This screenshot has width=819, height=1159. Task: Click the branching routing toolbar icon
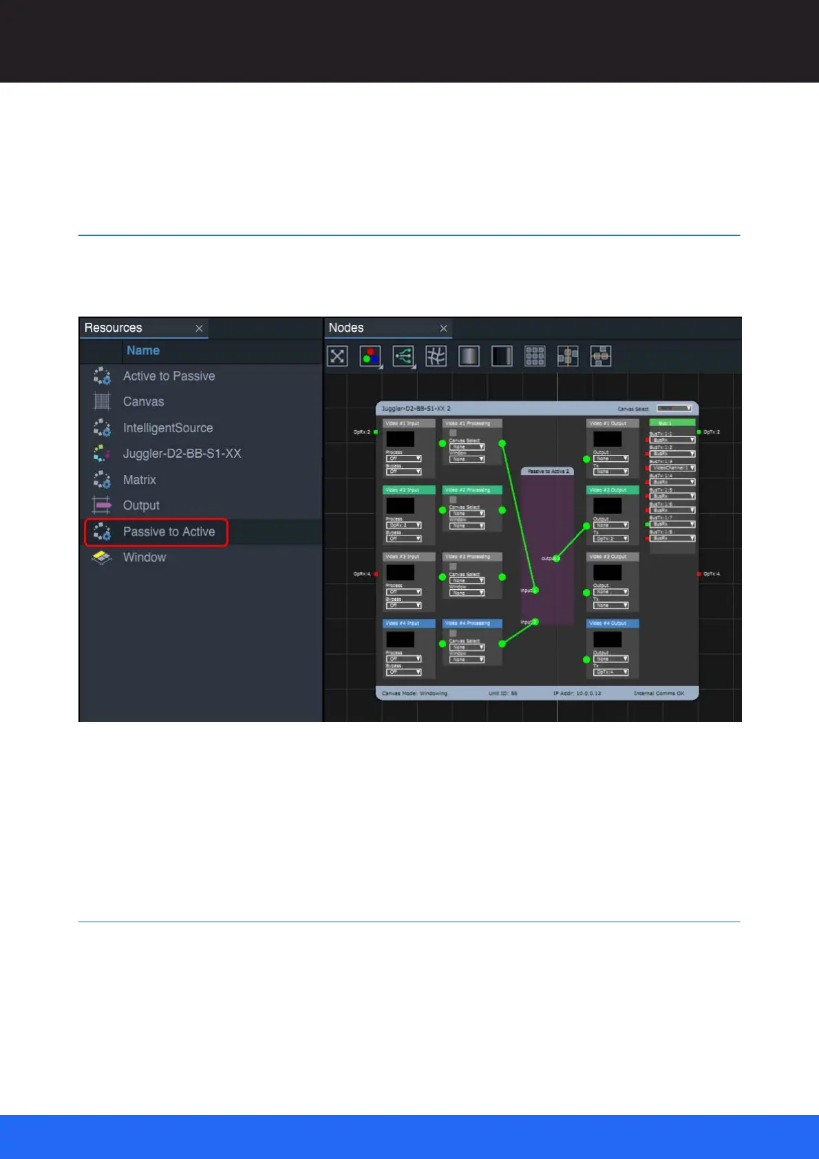tap(403, 356)
